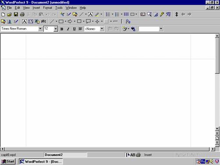Insert numbered list with numbering icon
This screenshot has width=220, height=165.
(108, 14)
